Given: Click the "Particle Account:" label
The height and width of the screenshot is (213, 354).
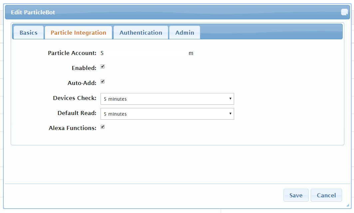Looking at the screenshot, I should [x=72, y=53].
